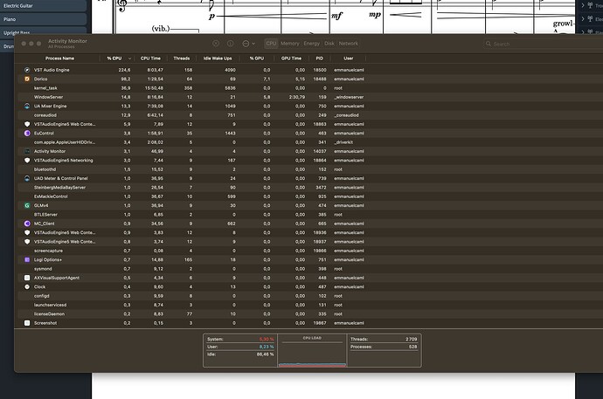The image size is (603, 399).
Task: Open the more options dropdown in toolbar
Action: [248, 44]
